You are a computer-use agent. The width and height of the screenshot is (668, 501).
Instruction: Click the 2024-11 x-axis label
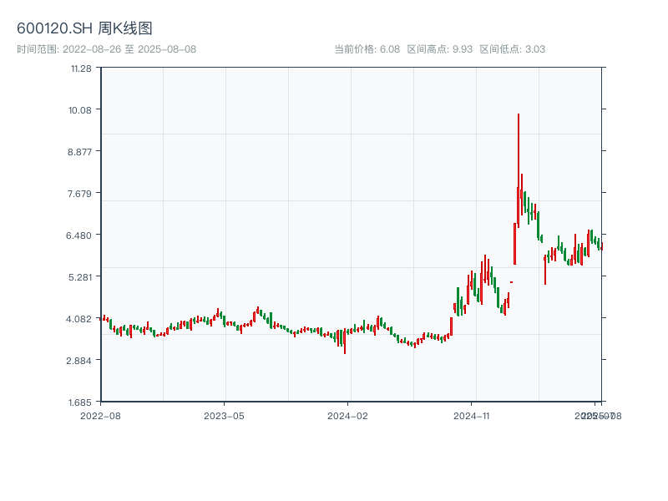(471, 416)
